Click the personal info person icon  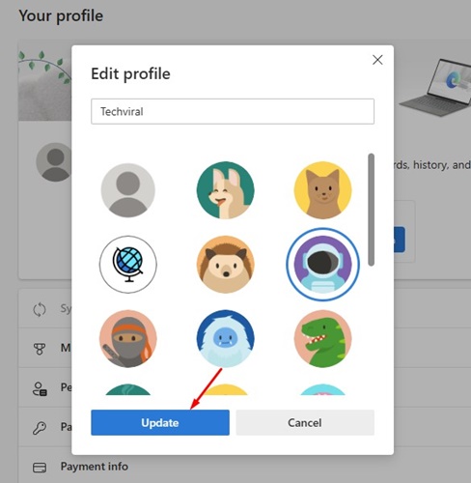(x=40, y=388)
